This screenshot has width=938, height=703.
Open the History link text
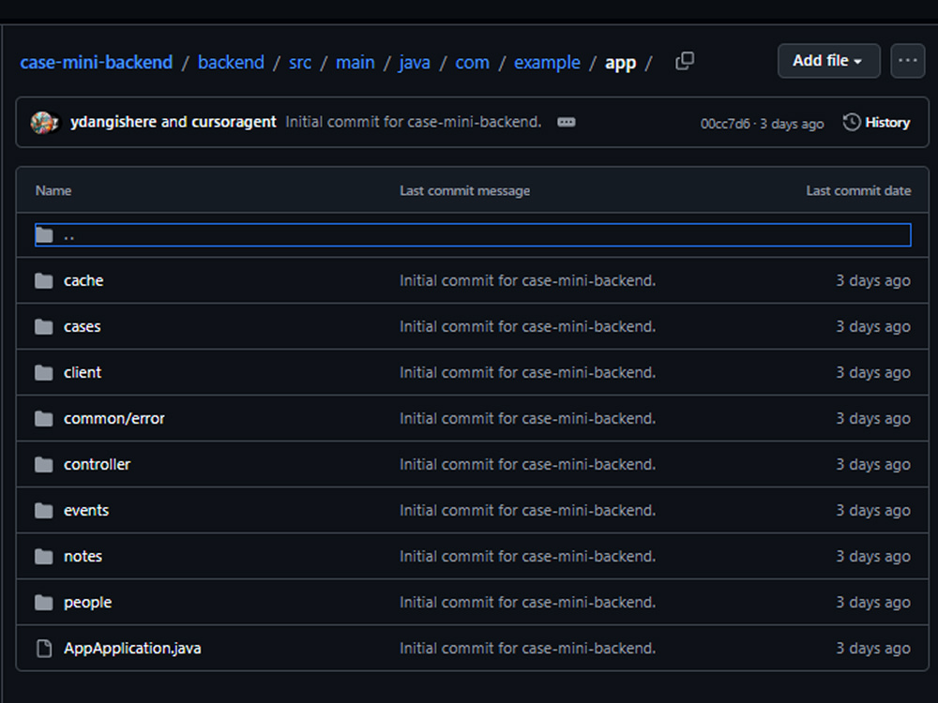(x=887, y=123)
